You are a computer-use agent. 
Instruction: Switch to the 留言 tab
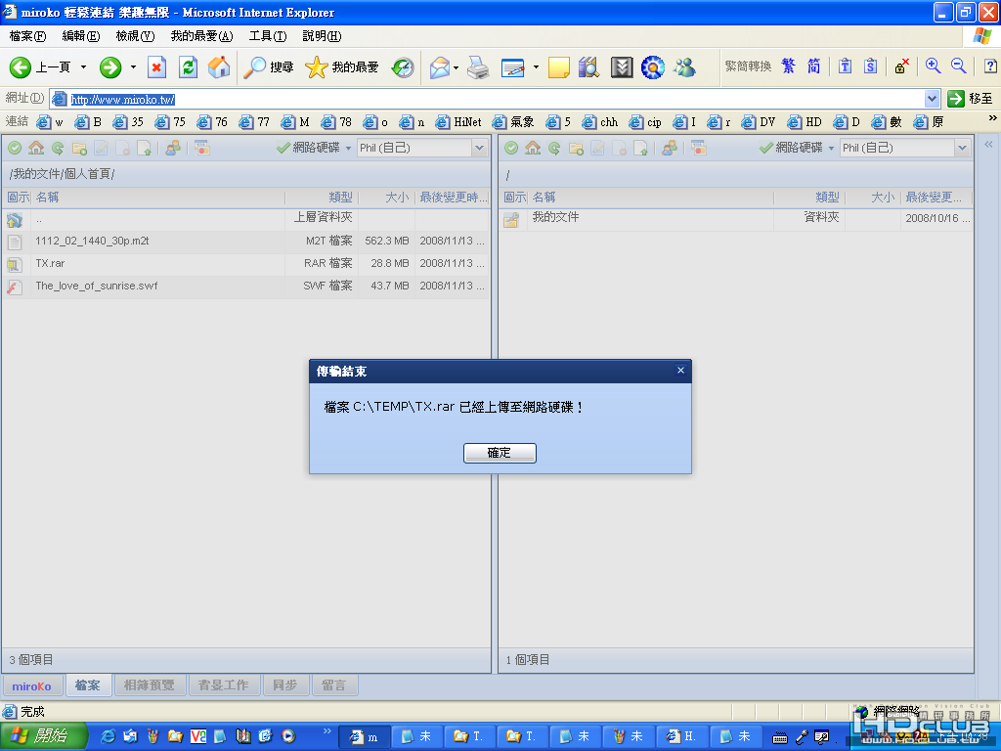pyautogui.click(x=334, y=685)
